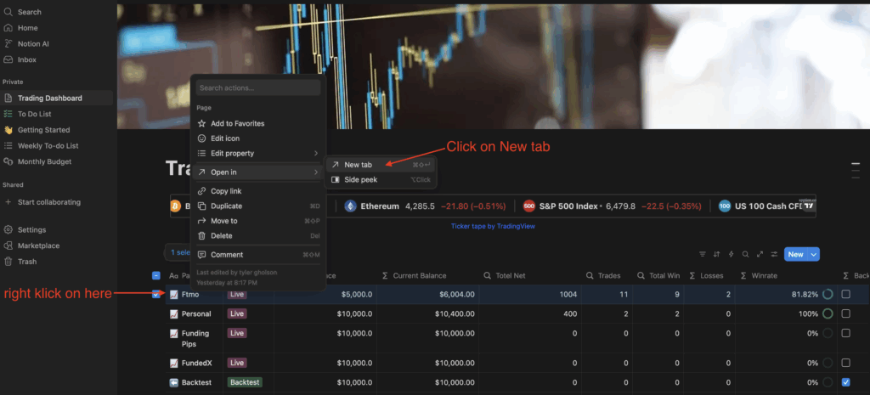This screenshot has width=870, height=395.
Task: Click the Winrate progress ring for Ftmo
Action: tap(828, 294)
